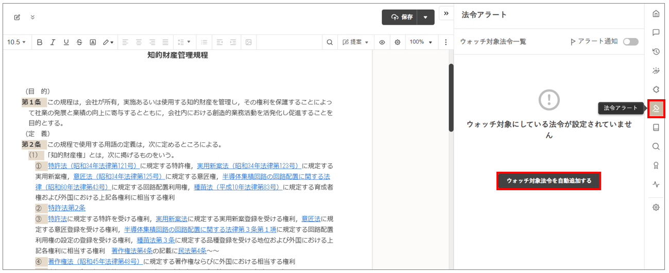
Task: Open the 法令アラート sidebar icon
Action: point(656,108)
